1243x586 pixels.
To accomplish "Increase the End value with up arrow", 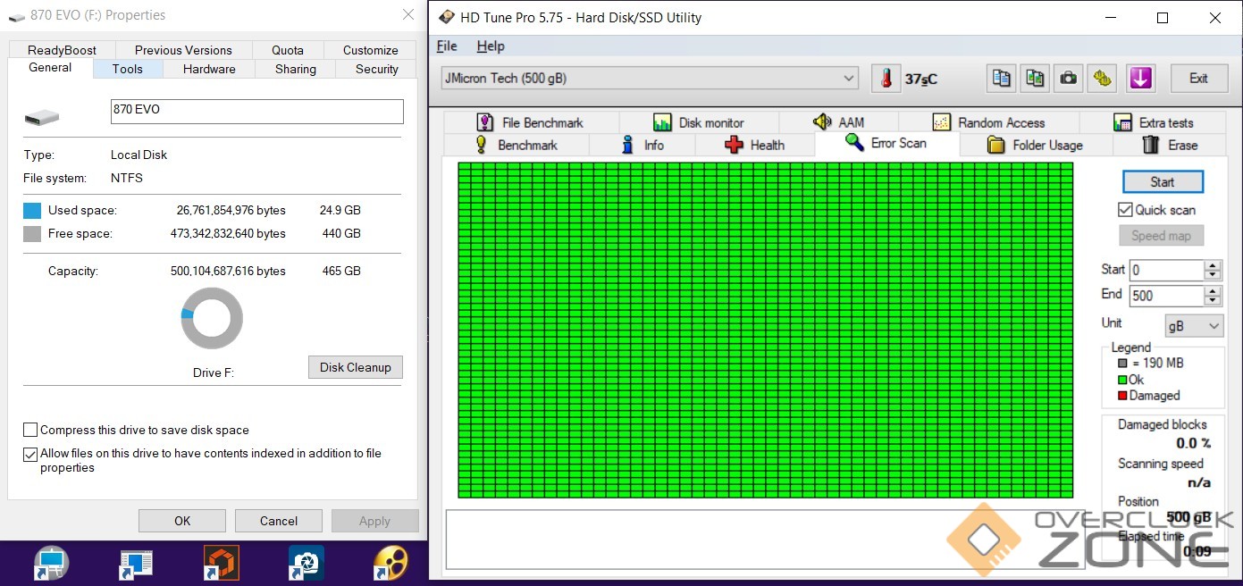I will point(1213,291).
